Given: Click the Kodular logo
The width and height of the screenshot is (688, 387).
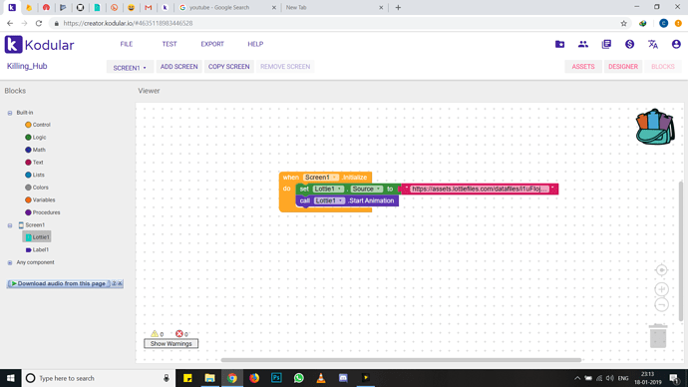Looking at the screenshot, I should [x=39, y=45].
